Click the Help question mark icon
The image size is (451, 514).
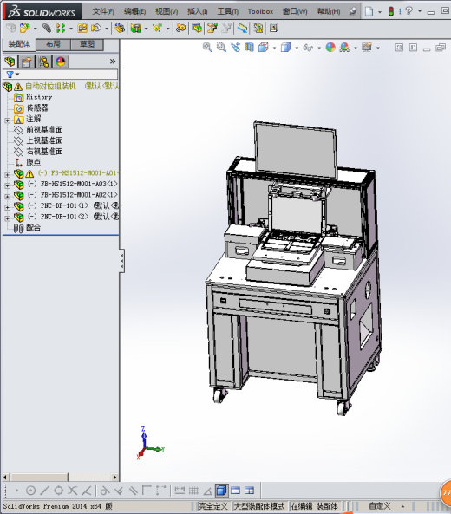[x=409, y=11]
